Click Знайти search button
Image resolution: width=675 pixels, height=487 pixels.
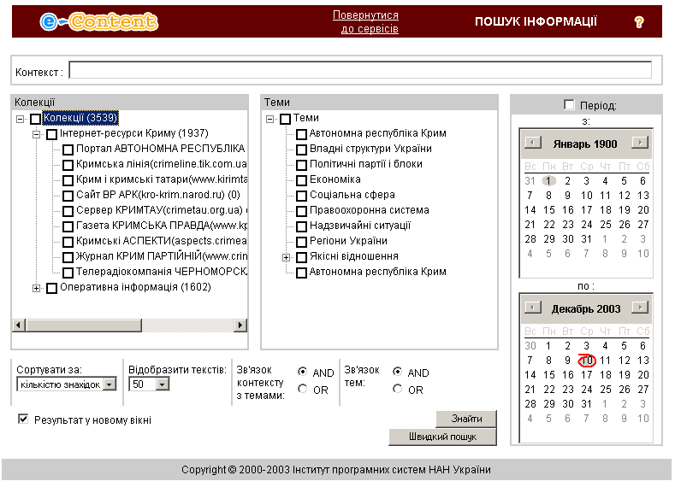pos(466,419)
